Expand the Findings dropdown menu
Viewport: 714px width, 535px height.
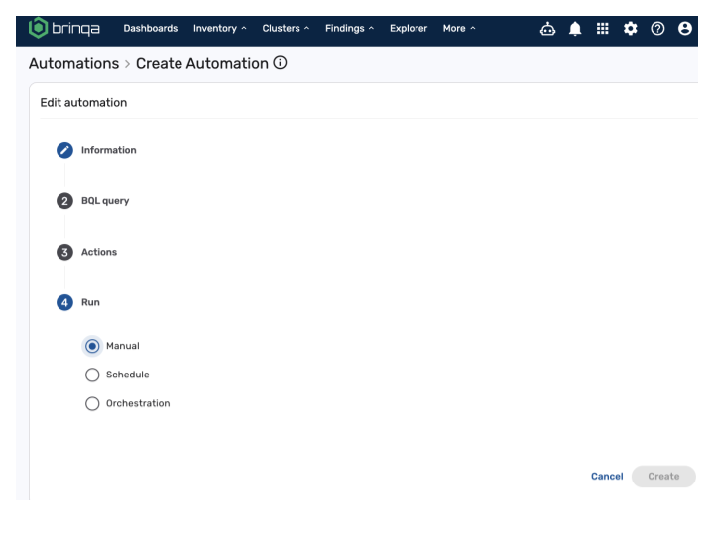pos(350,28)
